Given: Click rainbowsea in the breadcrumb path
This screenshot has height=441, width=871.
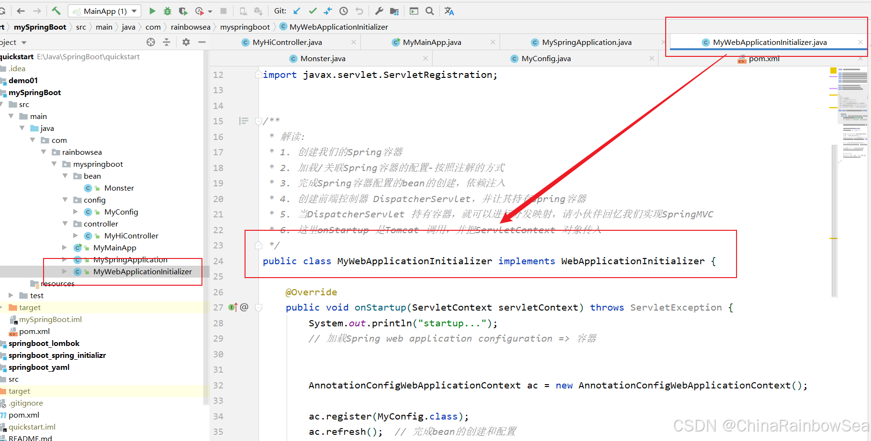Looking at the screenshot, I should (190, 27).
